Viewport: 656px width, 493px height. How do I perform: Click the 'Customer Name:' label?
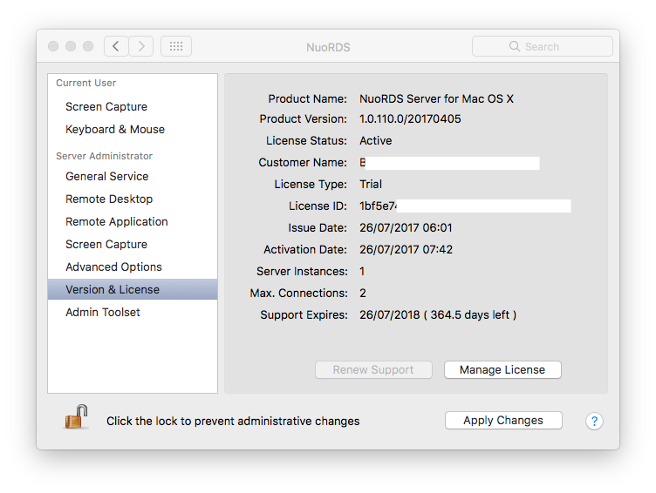click(303, 163)
